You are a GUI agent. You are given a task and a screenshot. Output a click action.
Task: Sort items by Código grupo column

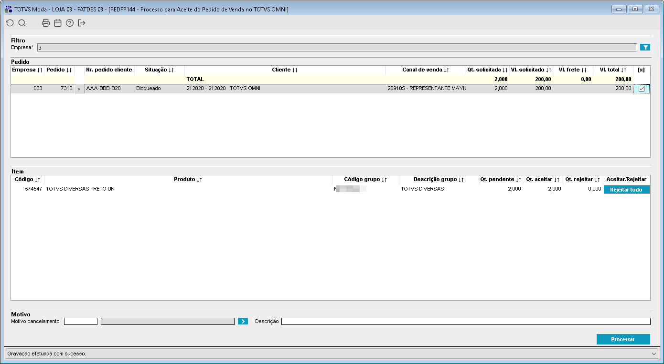pyautogui.click(x=365, y=180)
